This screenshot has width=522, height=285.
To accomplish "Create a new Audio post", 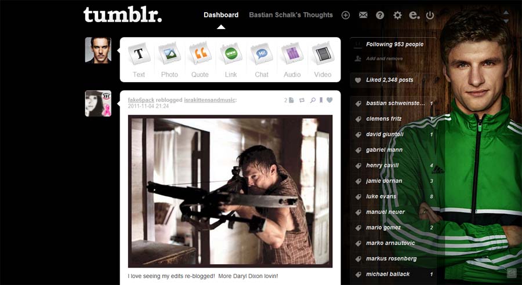I will coord(292,60).
